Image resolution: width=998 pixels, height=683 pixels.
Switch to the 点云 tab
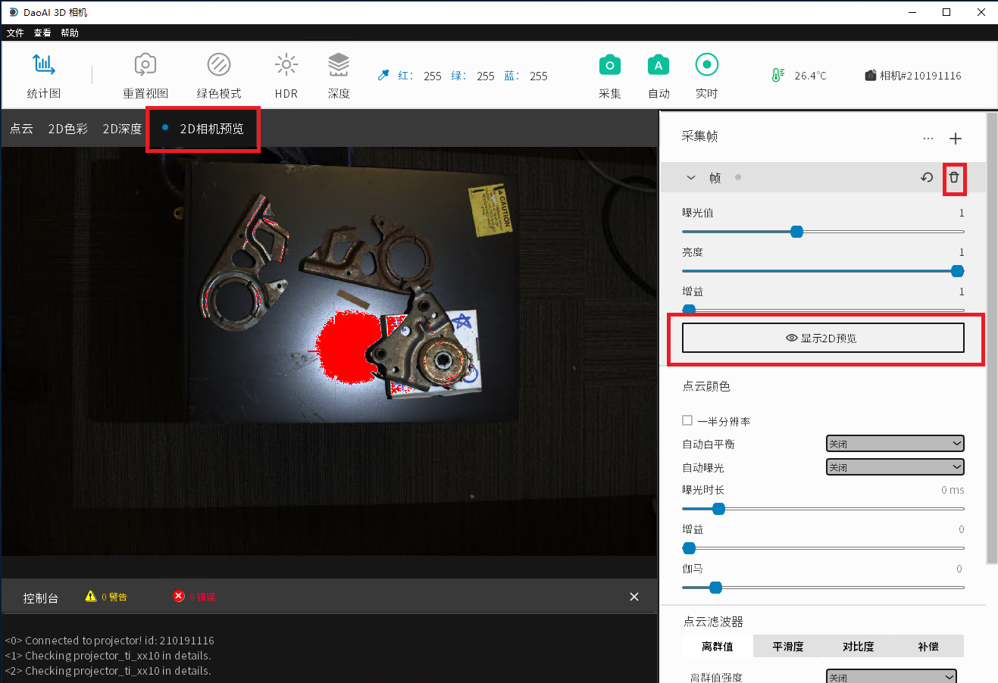pyautogui.click(x=21, y=129)
